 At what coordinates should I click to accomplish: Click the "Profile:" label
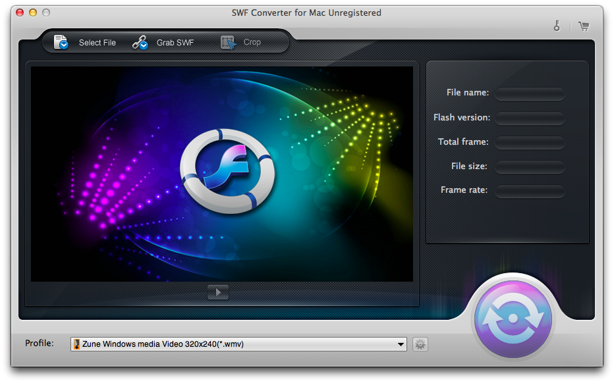pos(39,343)
